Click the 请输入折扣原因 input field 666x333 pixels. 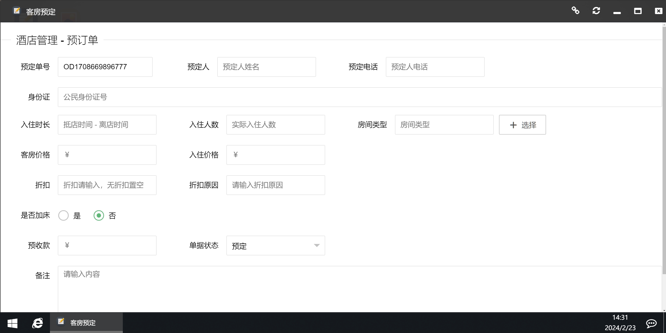click(x=276, y=185)
